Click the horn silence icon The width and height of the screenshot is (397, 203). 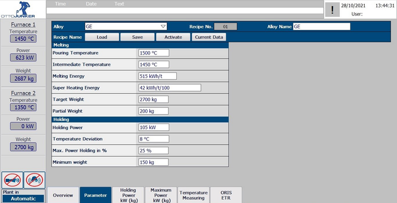pos(11,179)
